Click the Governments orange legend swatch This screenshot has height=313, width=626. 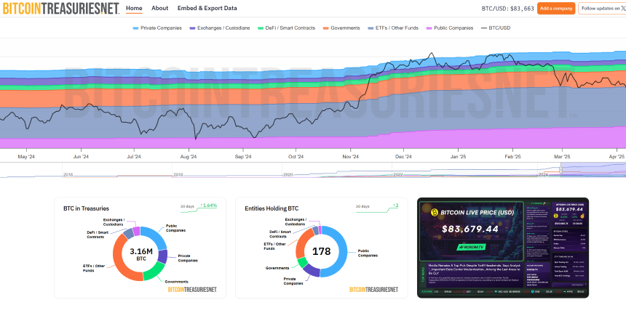[x=325, y=28]
